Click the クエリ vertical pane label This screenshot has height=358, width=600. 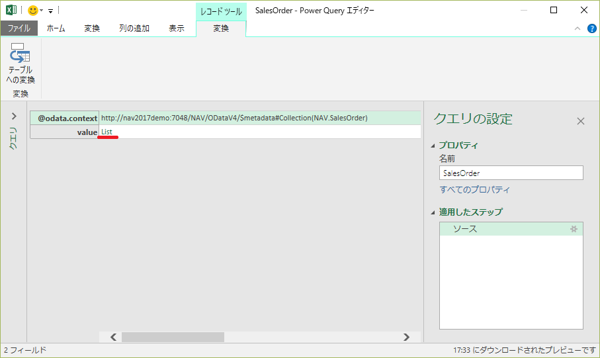click(13, 138)
